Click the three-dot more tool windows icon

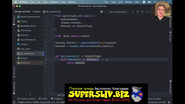pos(30,94)
